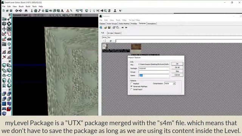Click Cancel in Import Texture dialog
The image size is (242, 136).
coord(177,75)
